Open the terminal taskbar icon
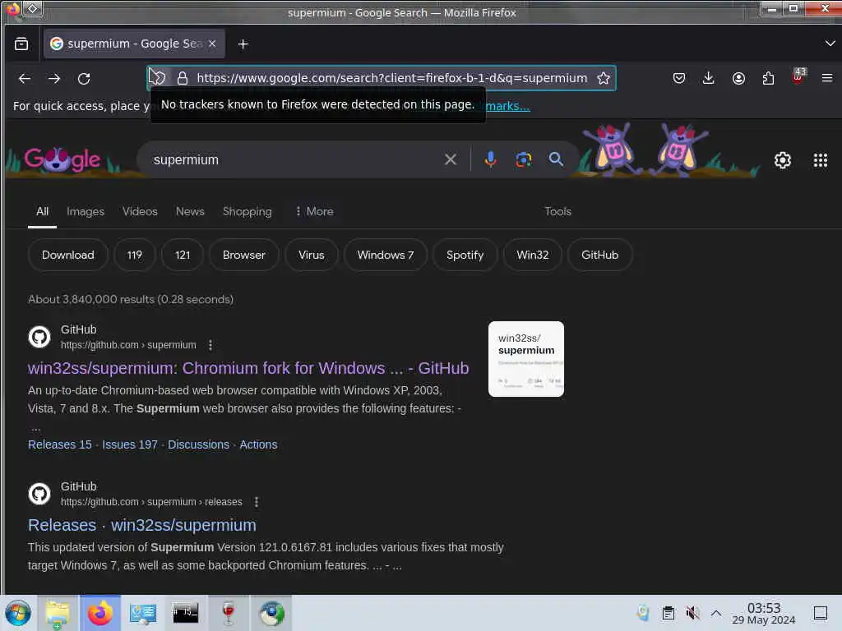The height and width of the screenshot is (631, 842). [185, 613]
